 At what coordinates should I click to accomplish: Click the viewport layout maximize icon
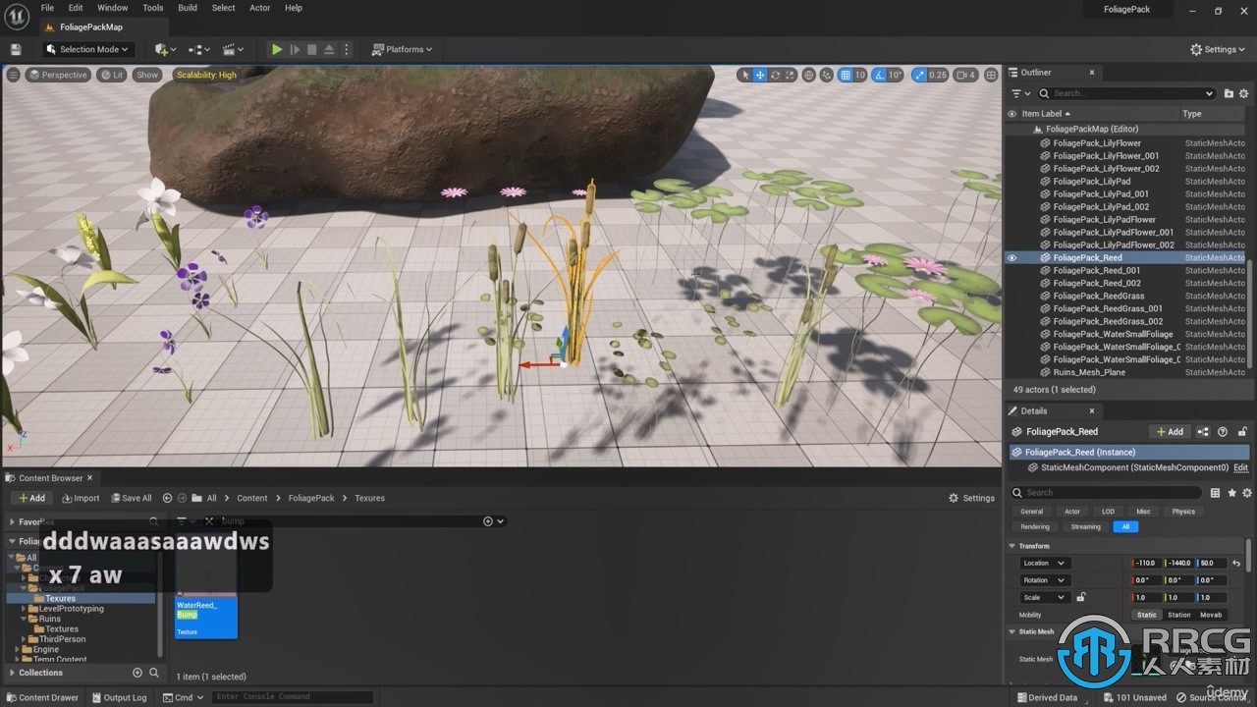pos(989,75)
